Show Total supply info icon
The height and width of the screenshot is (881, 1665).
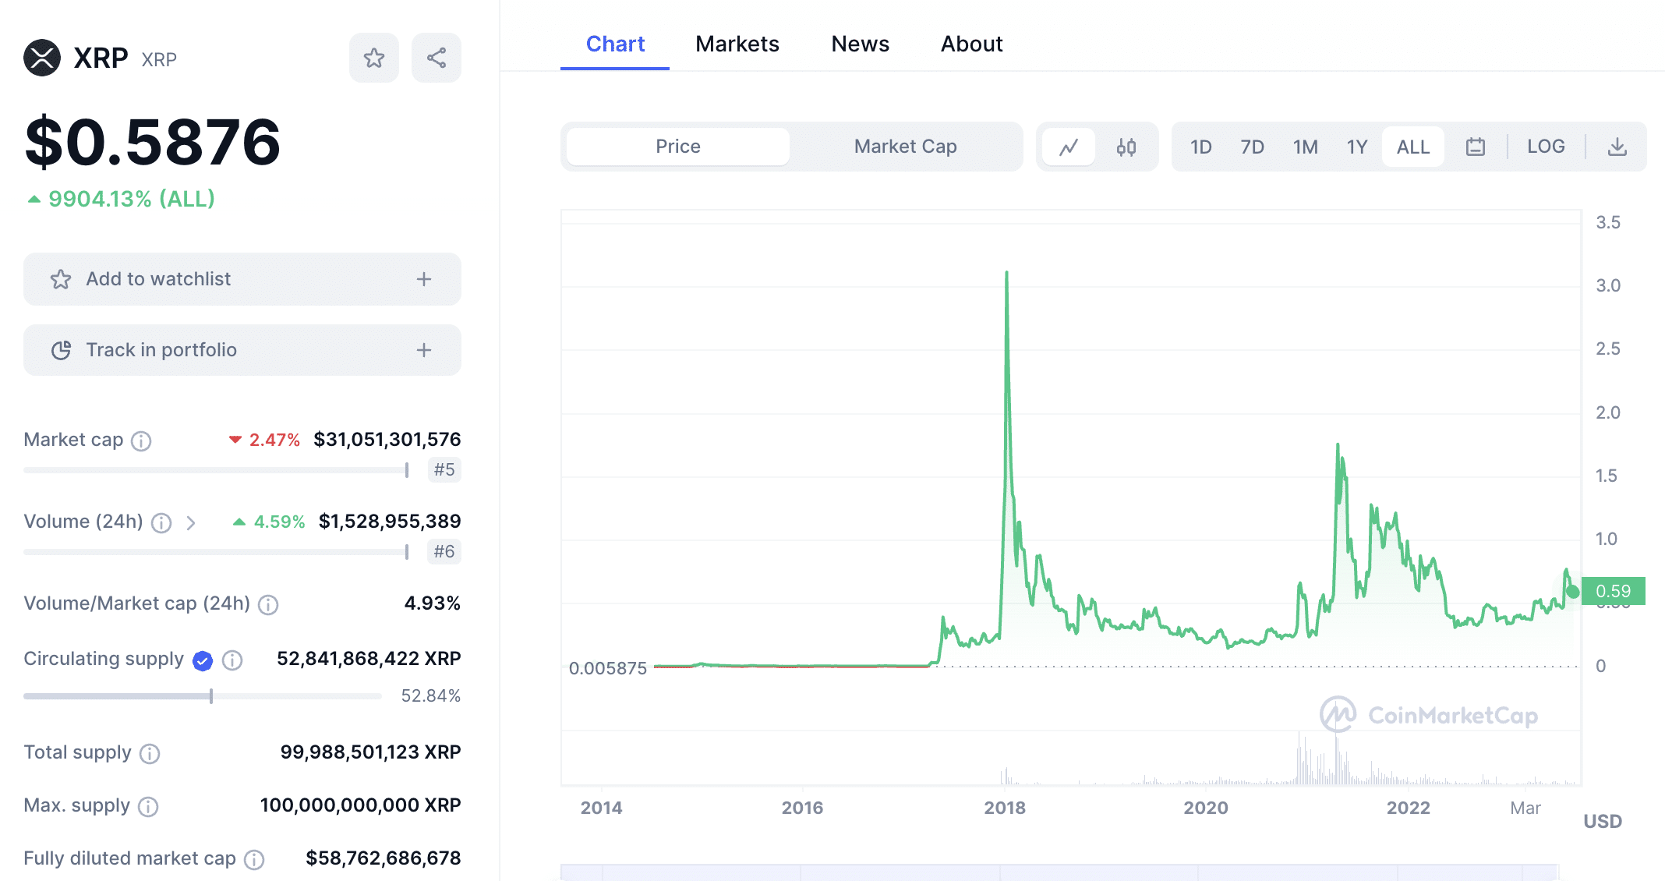[150, 754]
